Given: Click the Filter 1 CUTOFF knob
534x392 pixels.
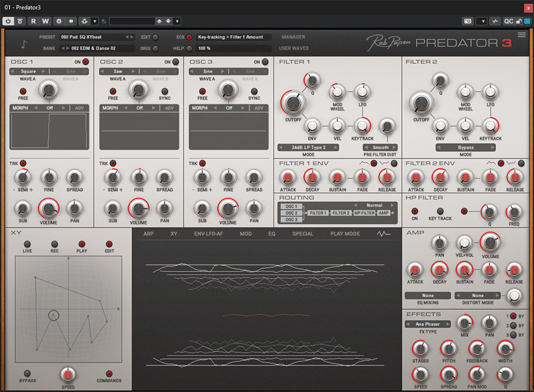Looking at the screenshot, I should (x=293, y=102).
